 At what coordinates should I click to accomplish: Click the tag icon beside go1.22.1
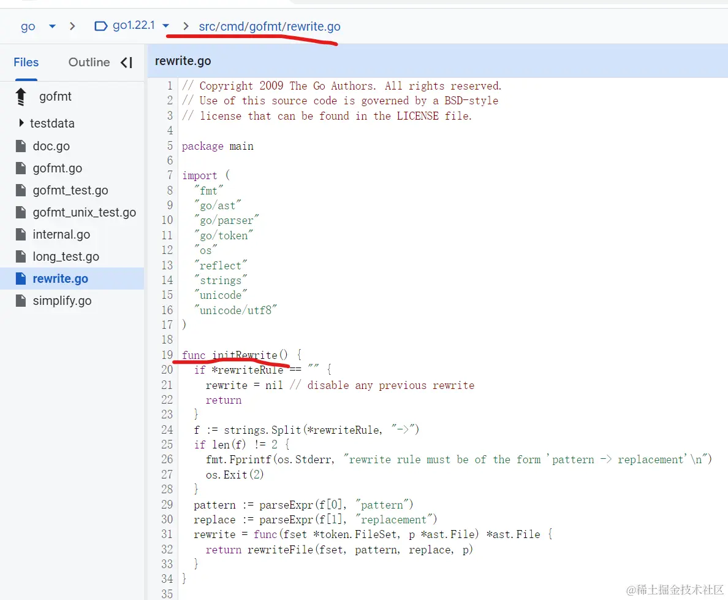[100, 26]
